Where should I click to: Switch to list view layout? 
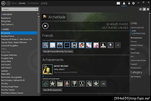[140, 9]
